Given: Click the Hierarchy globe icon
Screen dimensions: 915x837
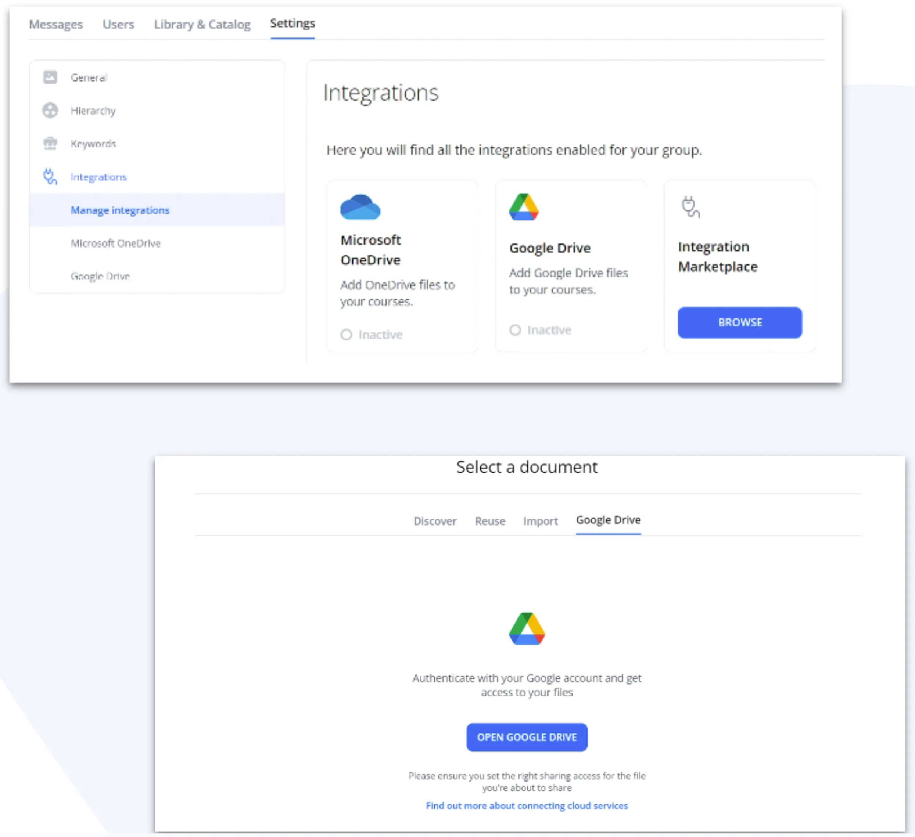Looking at the screenshot, I should tap(50, 110).
